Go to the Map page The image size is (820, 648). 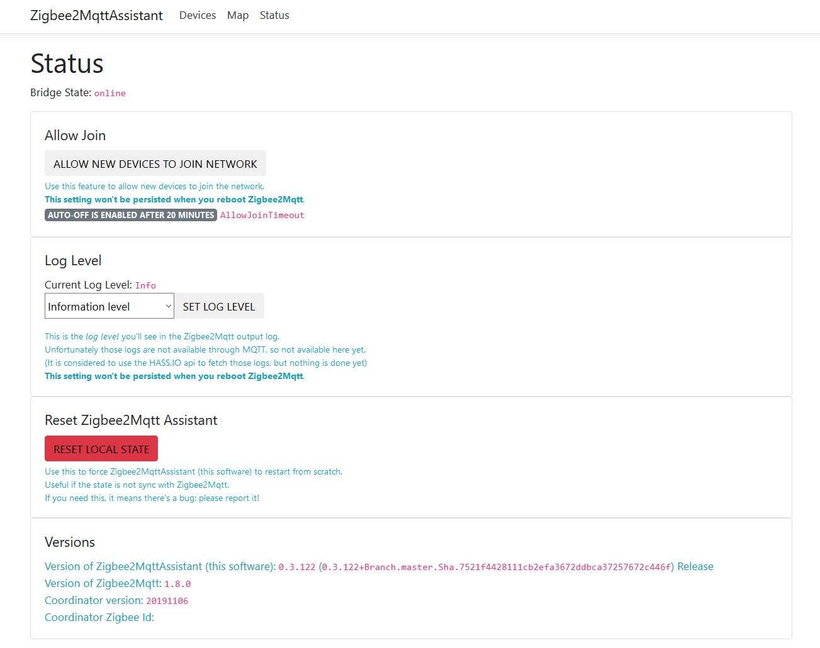point(237,16)
